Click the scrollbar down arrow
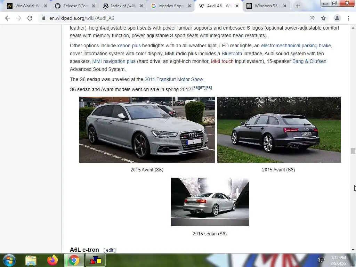Image resolution: width=356 pixels, height=267 pixels. coord(353,250)
